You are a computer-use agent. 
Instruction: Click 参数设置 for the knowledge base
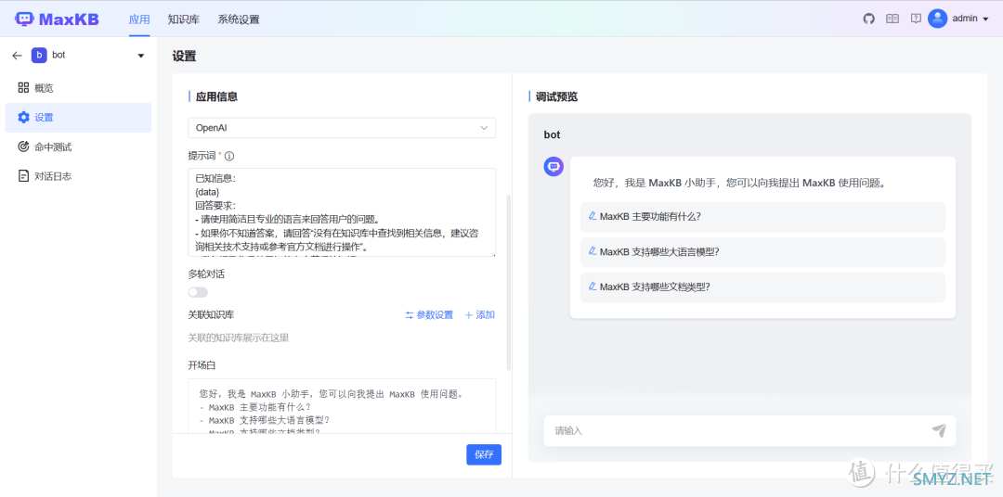pyautogui.click(x=428, y=315)
